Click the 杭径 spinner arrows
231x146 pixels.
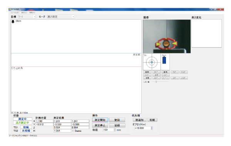[115, 130]
